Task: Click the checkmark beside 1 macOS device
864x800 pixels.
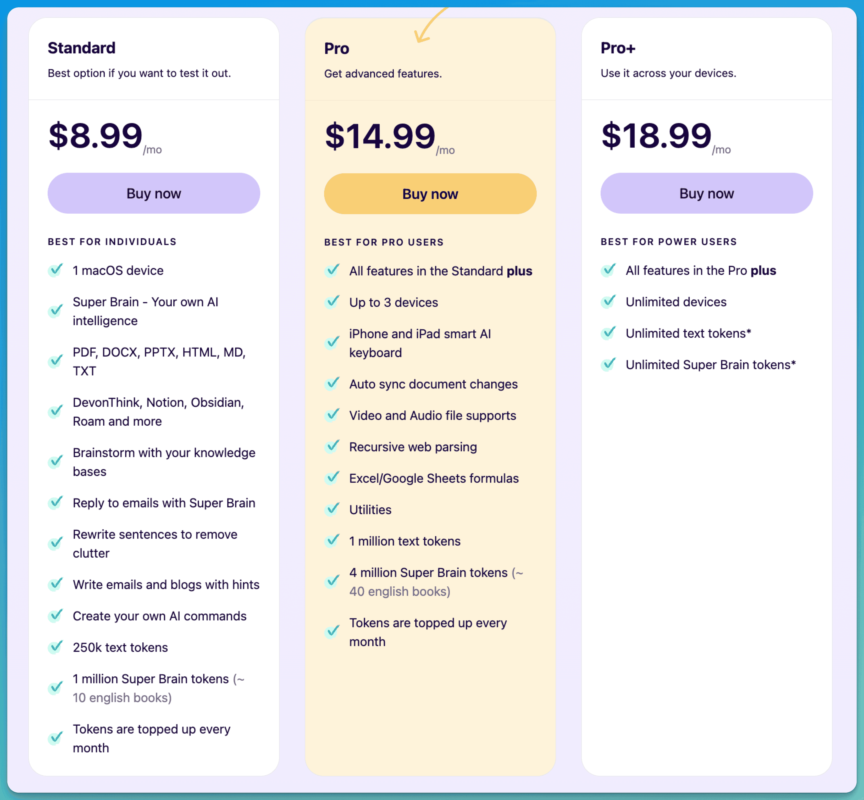Action: (56, 270)
